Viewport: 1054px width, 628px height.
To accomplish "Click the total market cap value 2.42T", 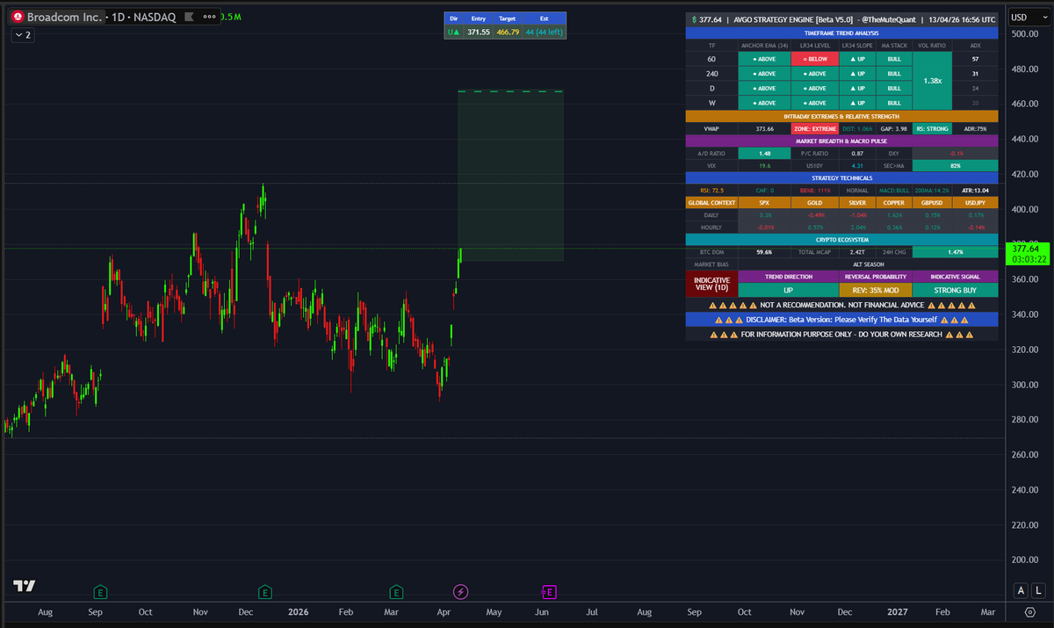I will point(857,251).
